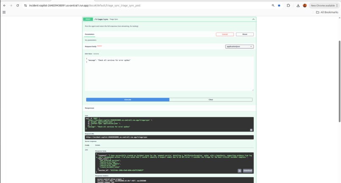Clear the response results

(211, 100)
